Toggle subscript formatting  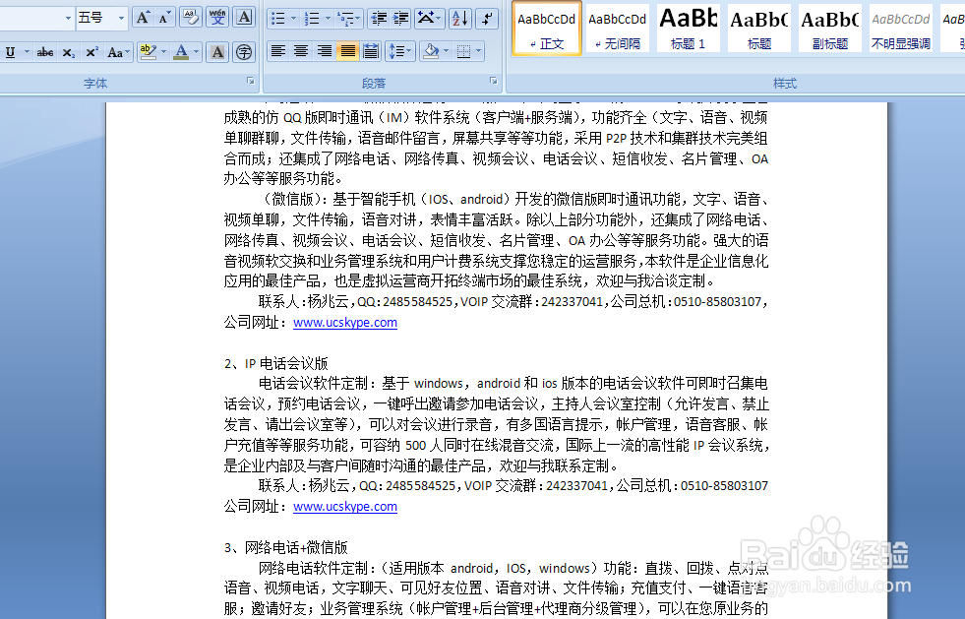coord(68,52)
